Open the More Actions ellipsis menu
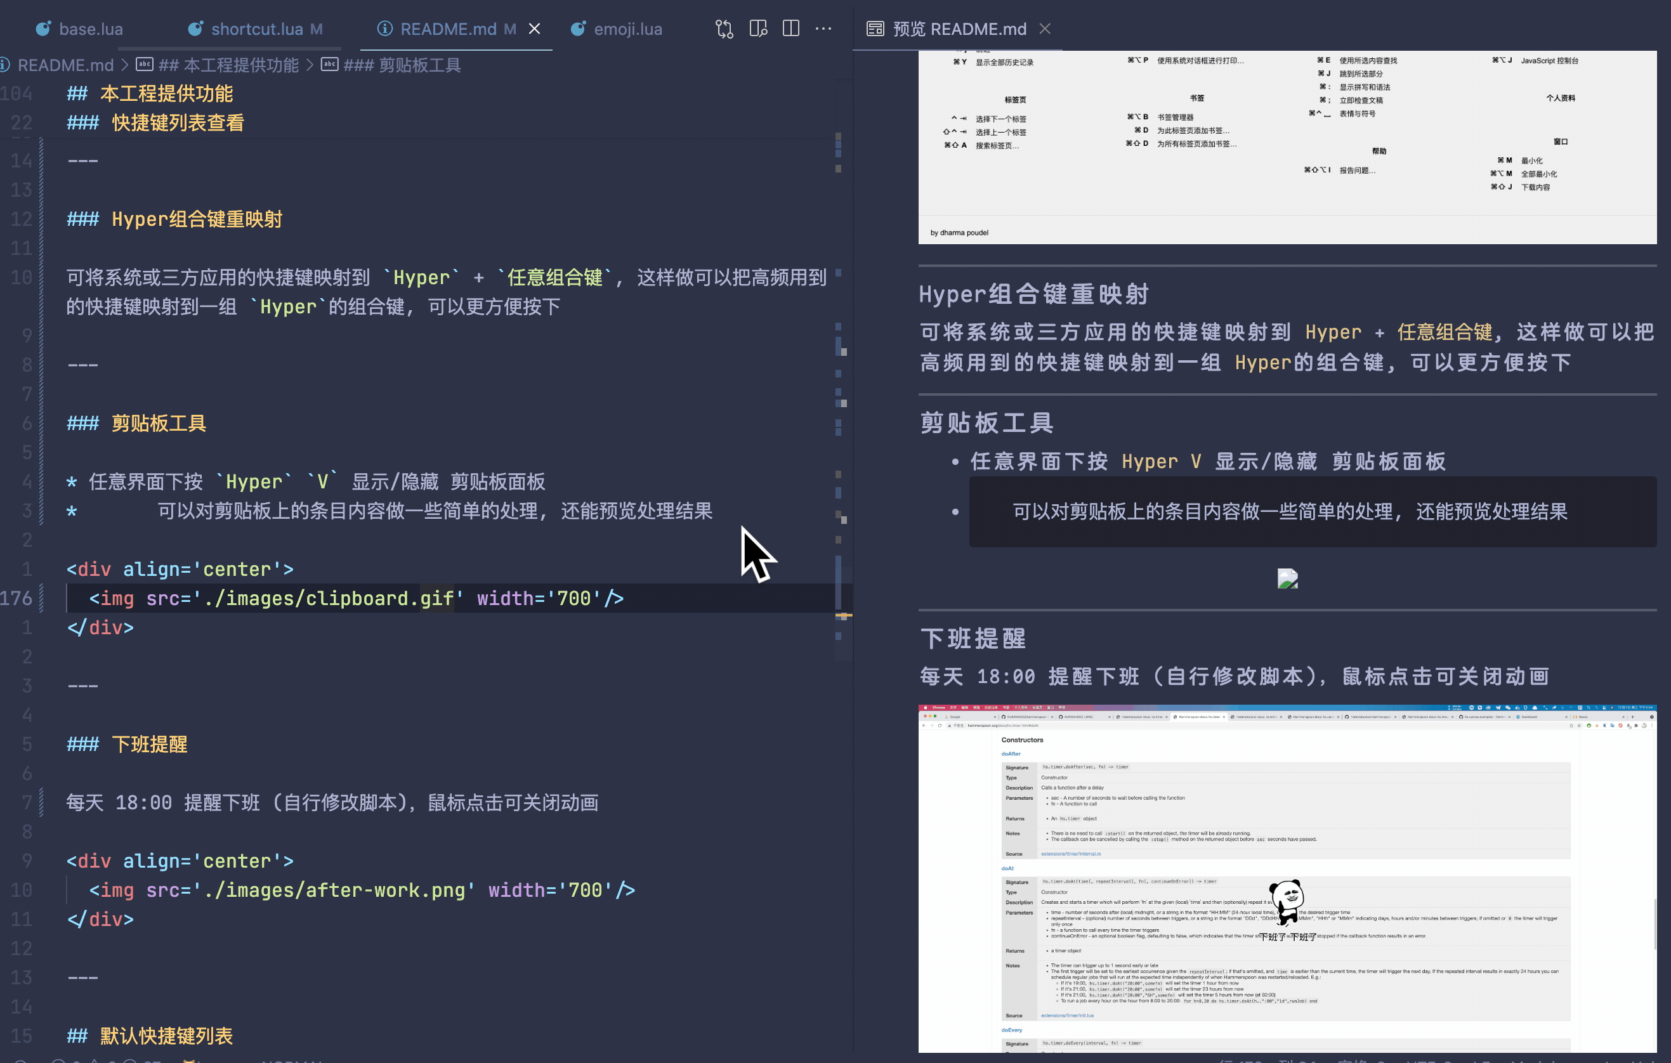The width and height of the screenshot is (1671, 1063). pos(823,29)
